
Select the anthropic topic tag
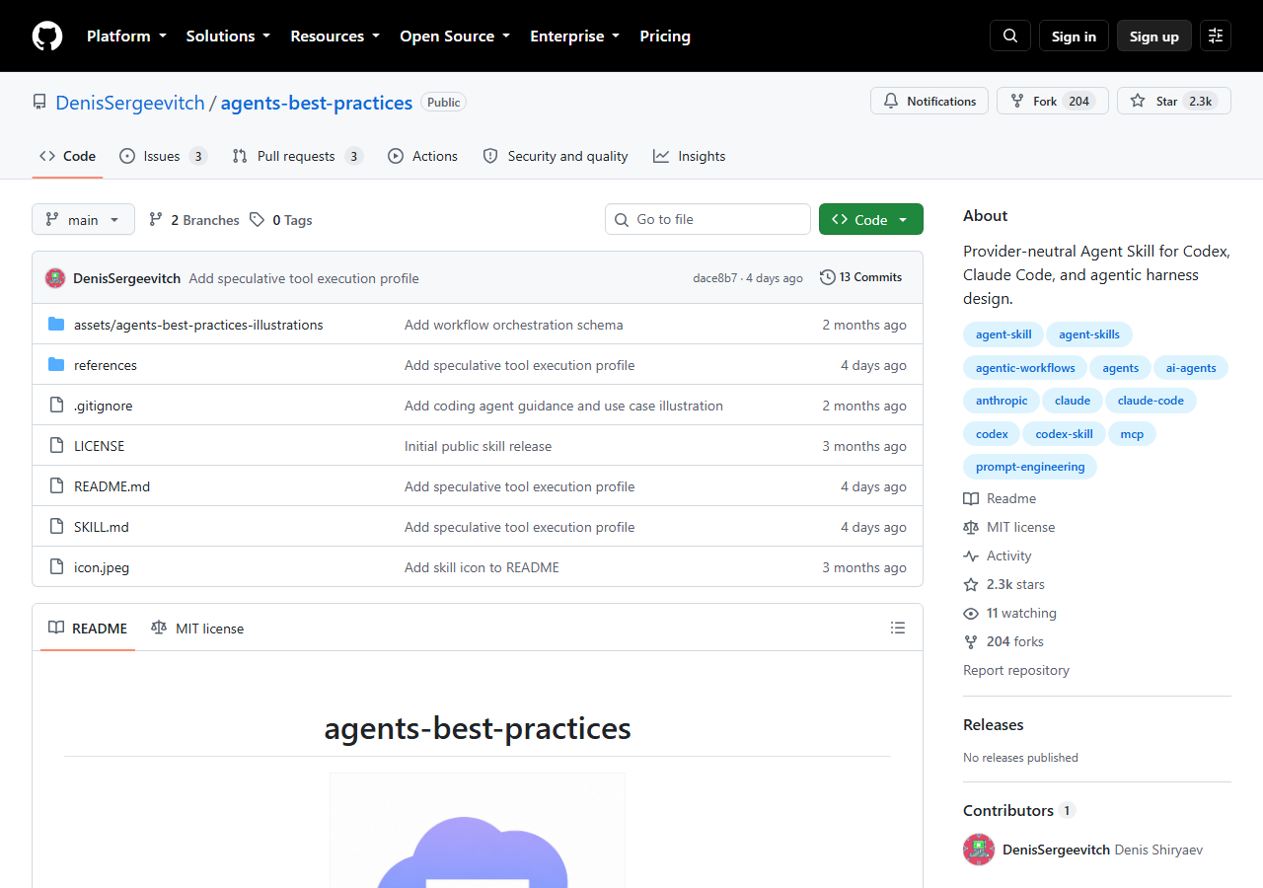pos(1002,401)
